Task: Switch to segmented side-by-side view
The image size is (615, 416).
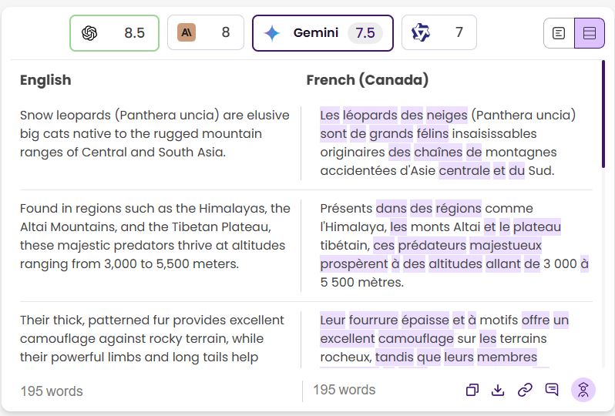Action: point(590,33)
